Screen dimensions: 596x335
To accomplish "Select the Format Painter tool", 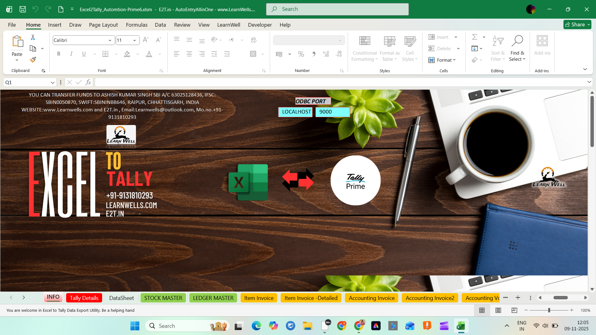I will [32, 59].
